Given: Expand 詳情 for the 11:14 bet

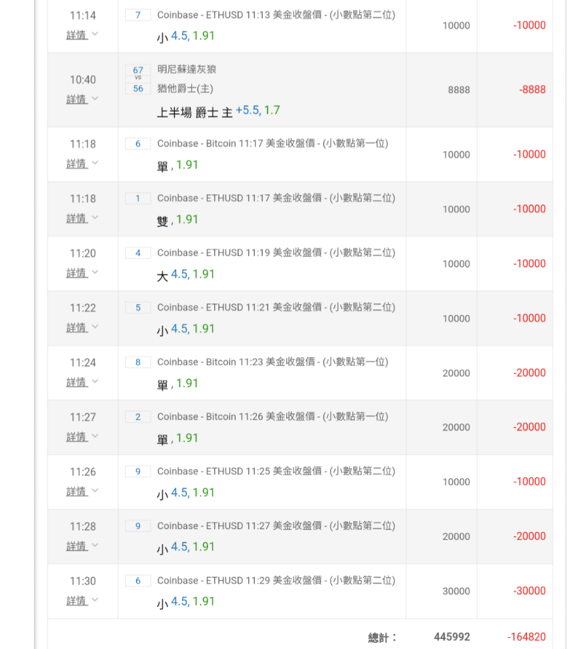Looking at the screenshot, I should click(82, 35).
